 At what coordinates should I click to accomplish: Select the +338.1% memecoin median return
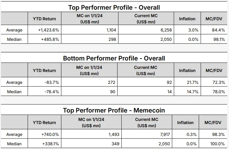point(50,144)
